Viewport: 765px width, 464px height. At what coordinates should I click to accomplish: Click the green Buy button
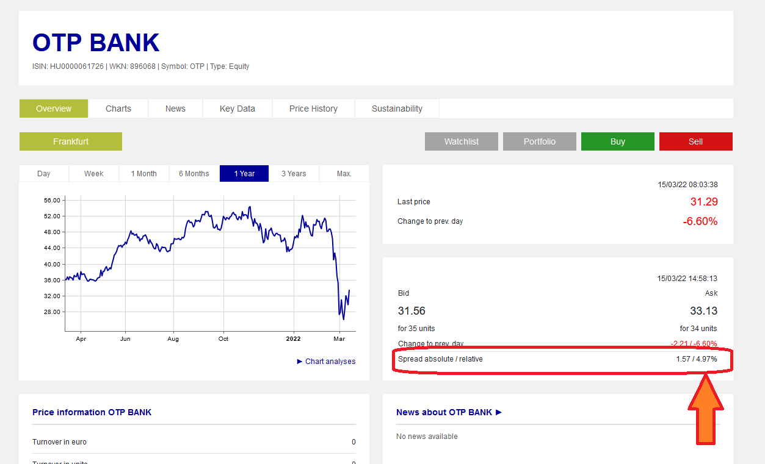(618, 141)
